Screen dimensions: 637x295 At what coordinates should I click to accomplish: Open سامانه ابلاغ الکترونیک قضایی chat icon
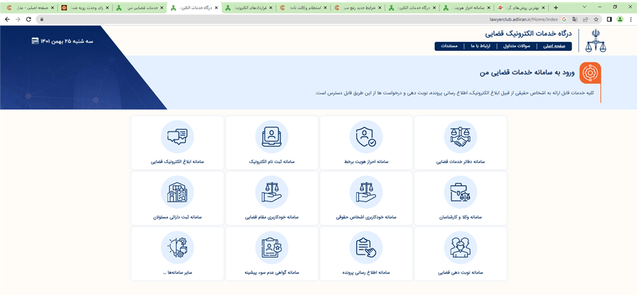(177, 137)
